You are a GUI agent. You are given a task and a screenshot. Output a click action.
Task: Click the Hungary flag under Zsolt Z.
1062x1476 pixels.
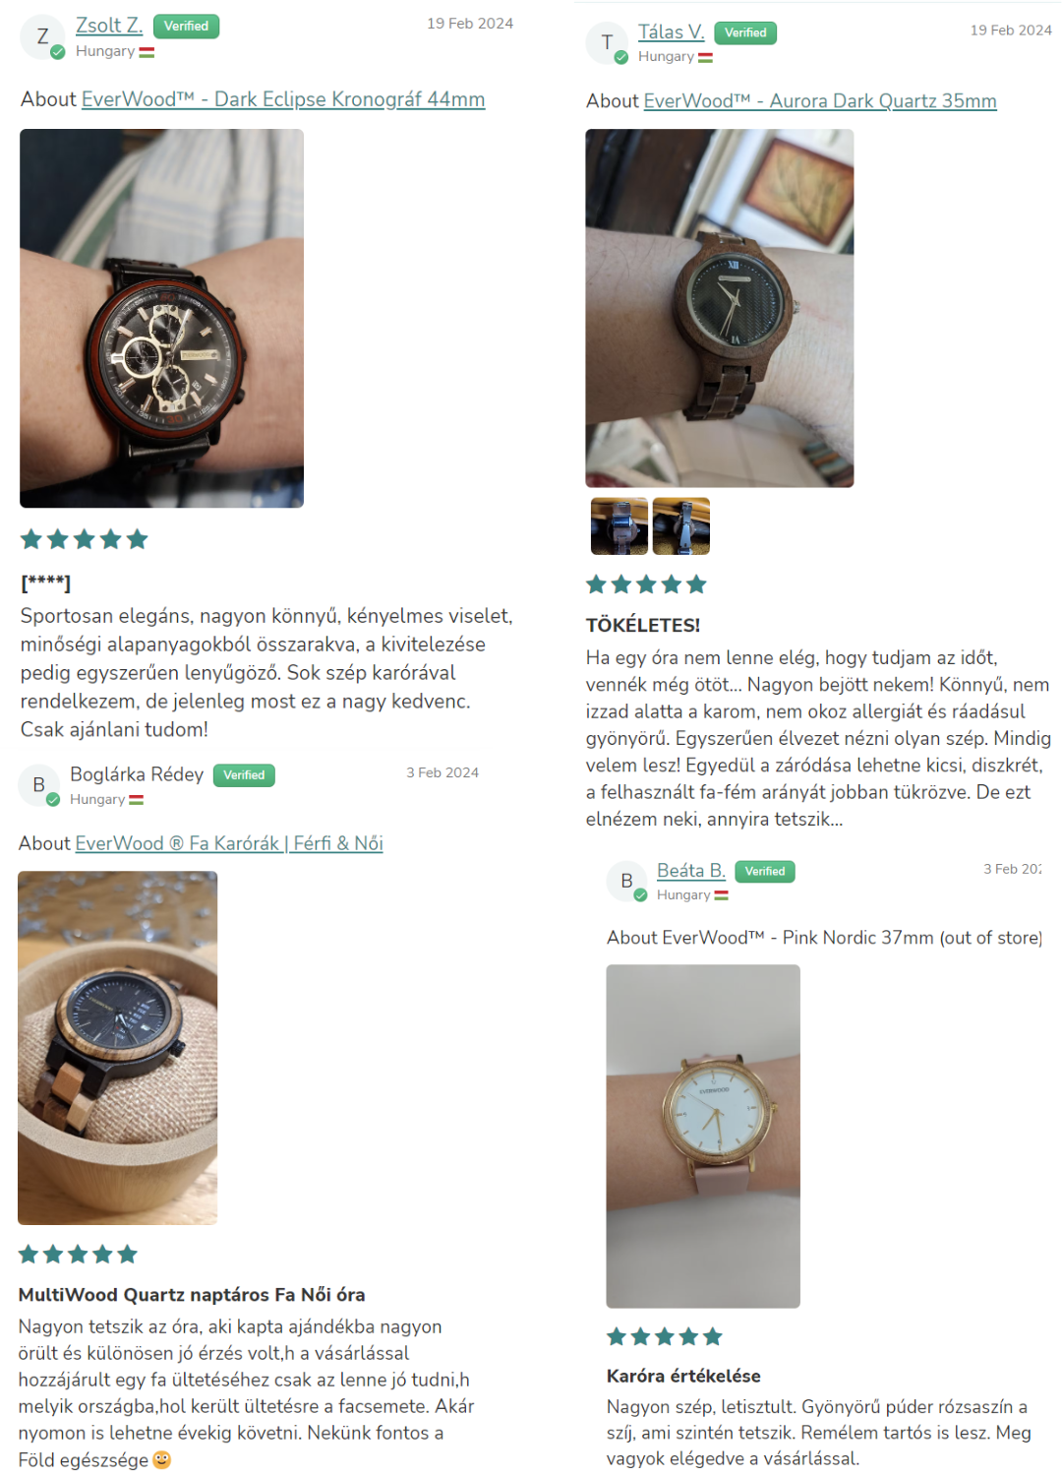147,52
